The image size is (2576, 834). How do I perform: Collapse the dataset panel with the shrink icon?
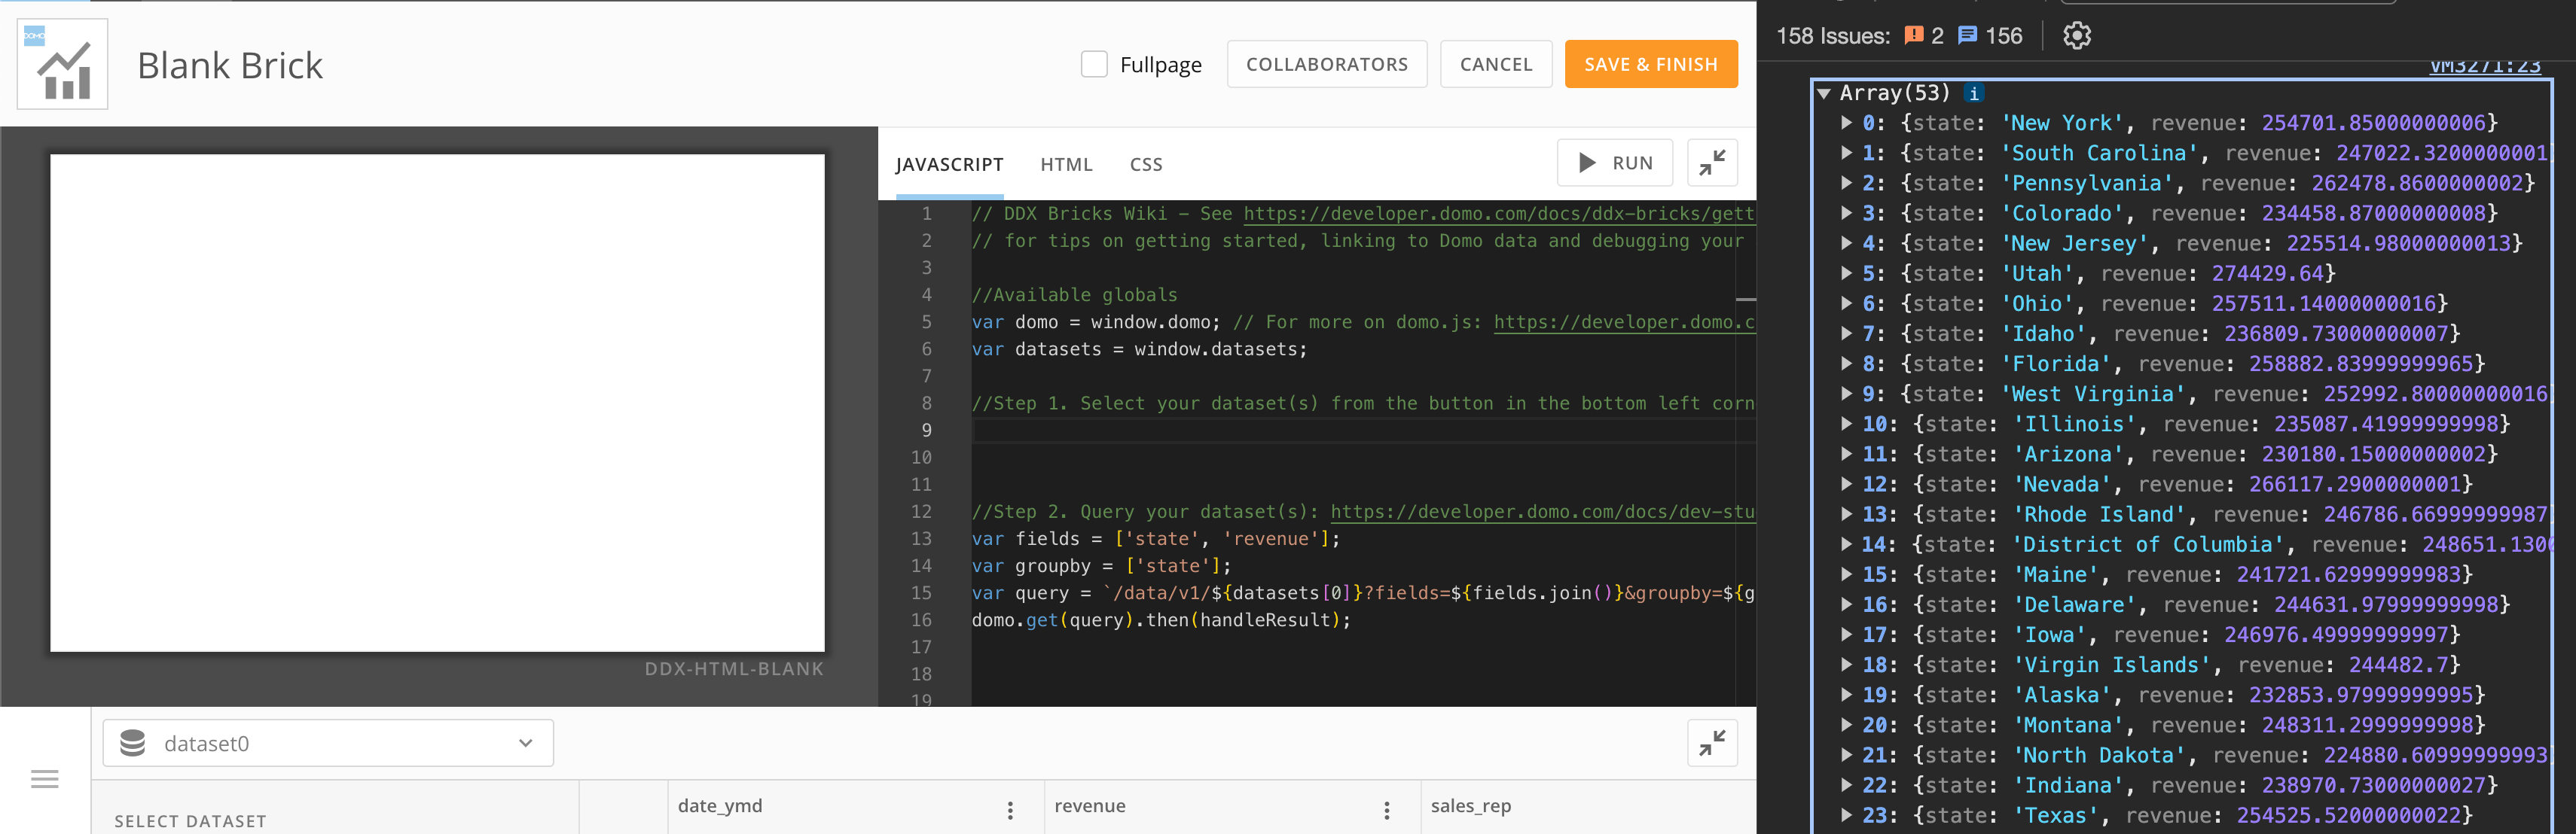pyautogui.click(x=1711, y=742)
